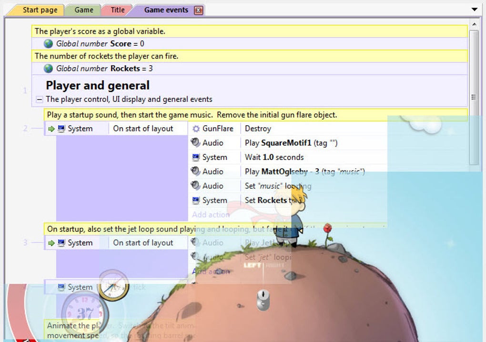Image resolution: width=486 pixels, height=342 pixels.
Task: Select the Game events tab
Action: point(166,10)
